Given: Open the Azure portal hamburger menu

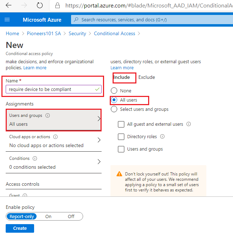Looking at the screenshot, I should pos(7,20).
